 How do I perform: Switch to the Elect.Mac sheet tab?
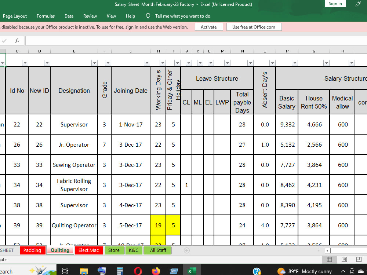[89, 250]
